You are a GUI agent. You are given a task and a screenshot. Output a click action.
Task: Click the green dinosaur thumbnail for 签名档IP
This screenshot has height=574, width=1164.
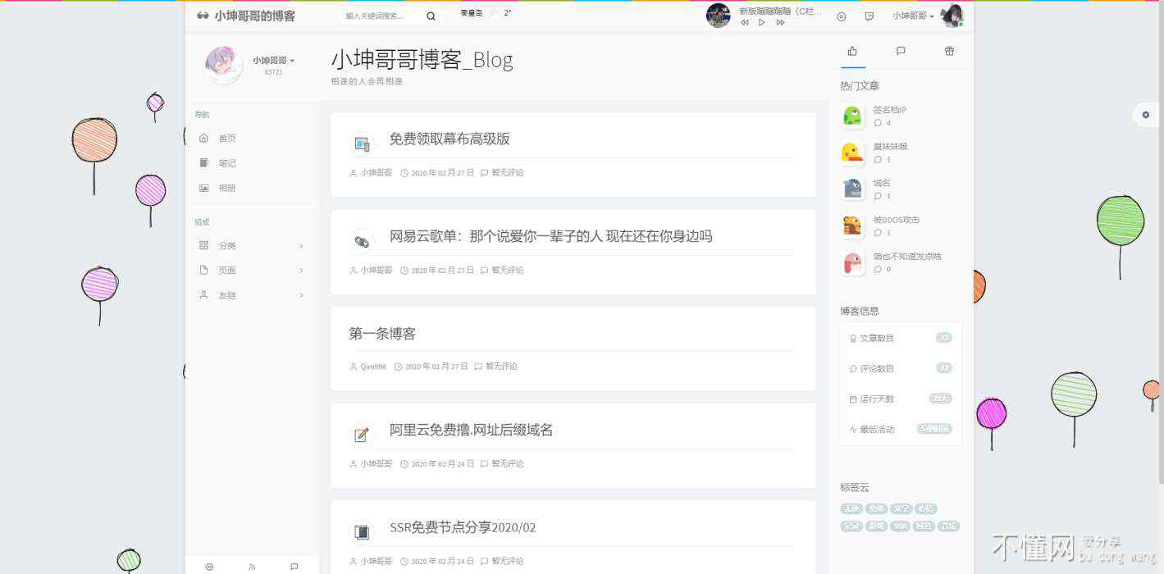pyautogui.click(x=853, y=116)
